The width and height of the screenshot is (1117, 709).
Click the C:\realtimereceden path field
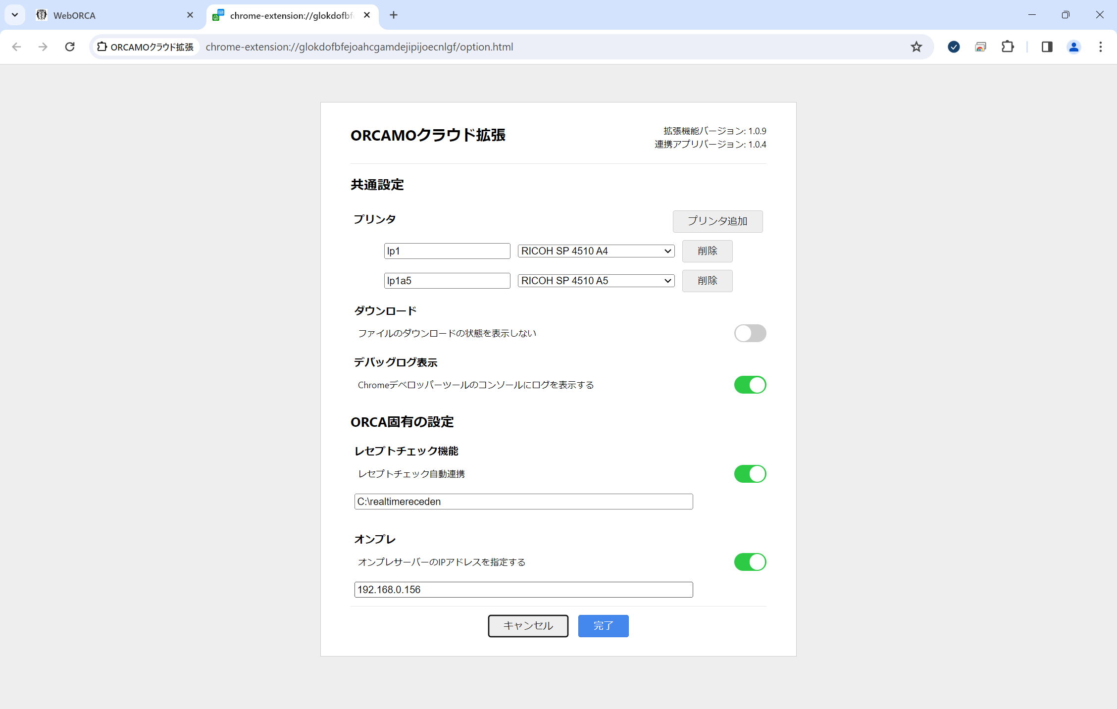point(523,502)
